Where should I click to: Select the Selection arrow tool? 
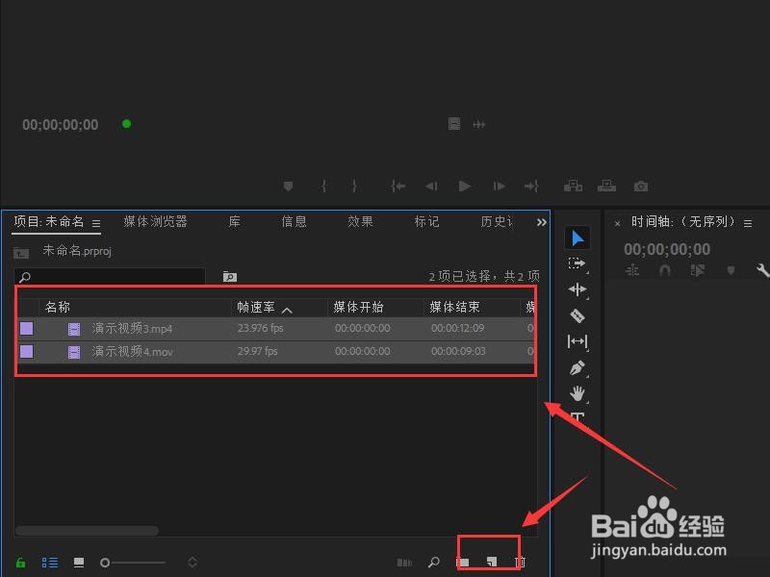[577, 238]
